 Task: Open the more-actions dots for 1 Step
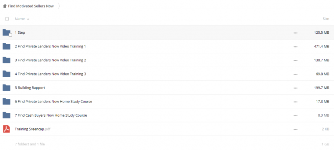click(295, 33)
